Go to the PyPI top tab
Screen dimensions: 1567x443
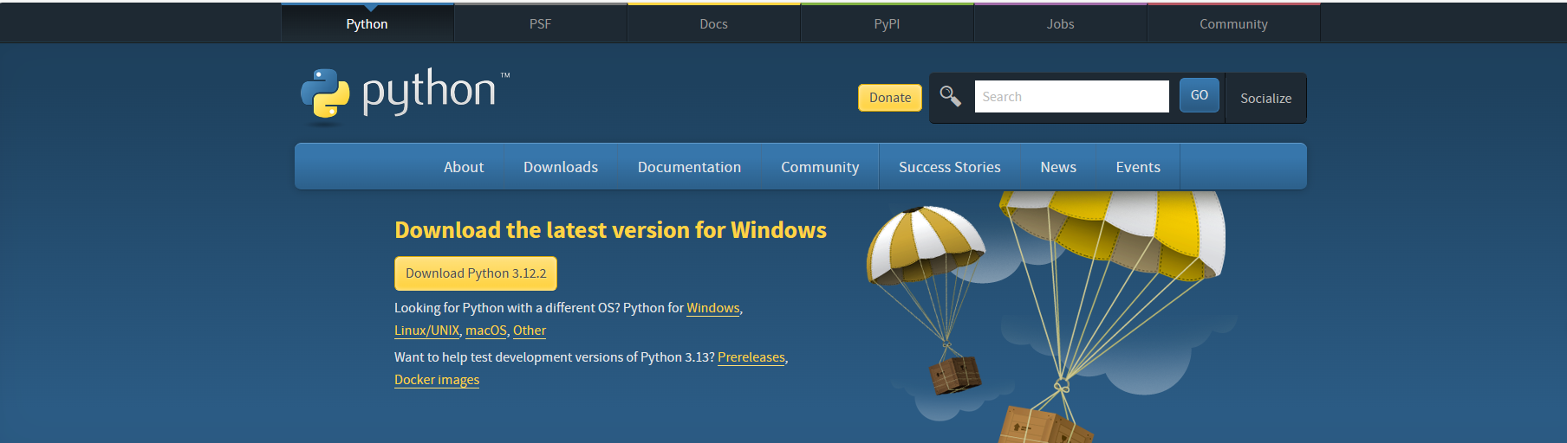888,23
